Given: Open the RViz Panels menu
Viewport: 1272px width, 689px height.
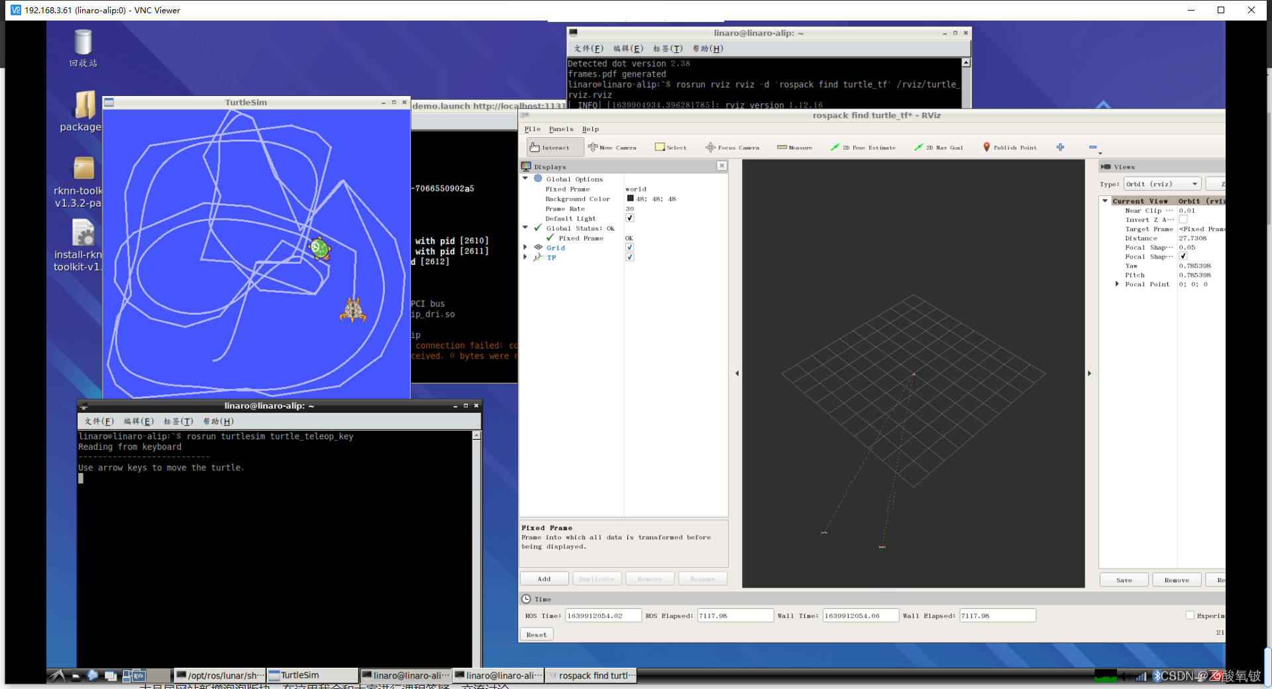Looking at the screenshot, I should coord(561,129).
